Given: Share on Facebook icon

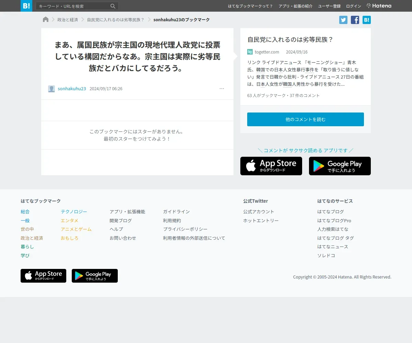Looking at the screenshot, I should [x=355, y=20].
